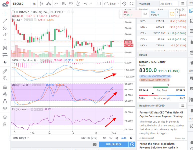Open chart properties gear in top toolbar

124,4
